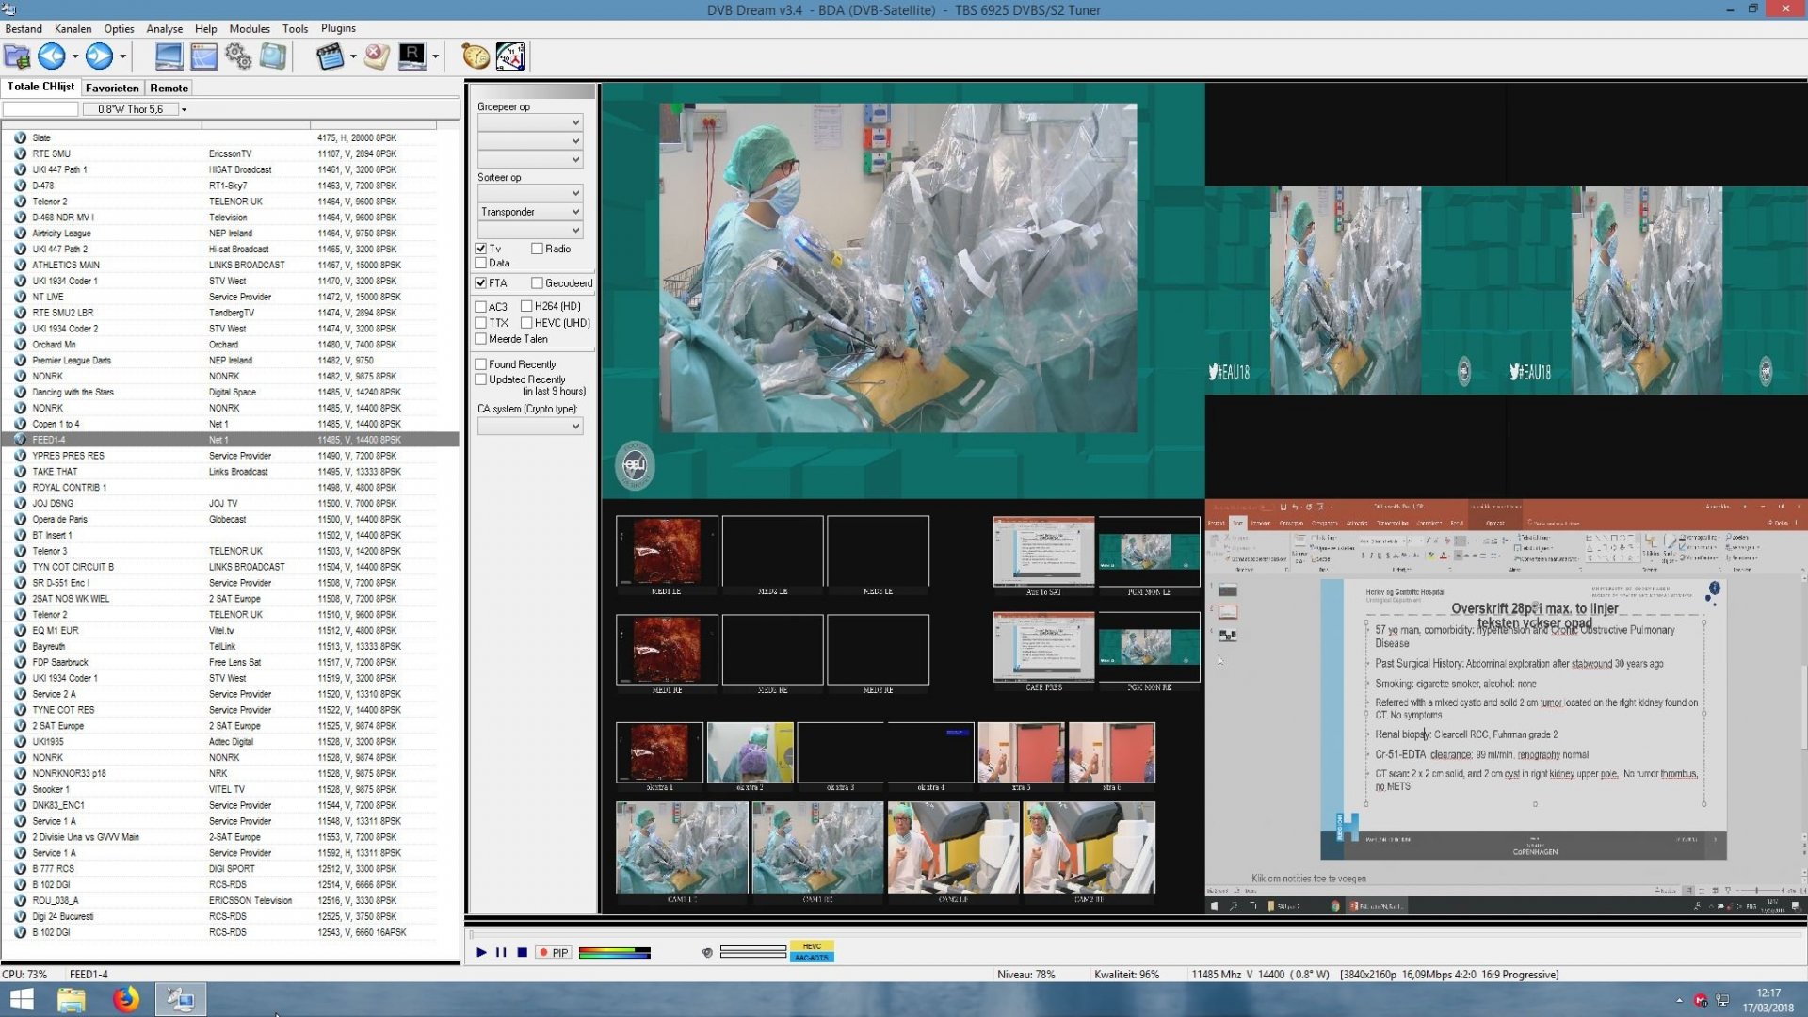Open the signal meter icon on the toolbar
The height and width of the screenshot is (1017, 1808).
[508, 56]
